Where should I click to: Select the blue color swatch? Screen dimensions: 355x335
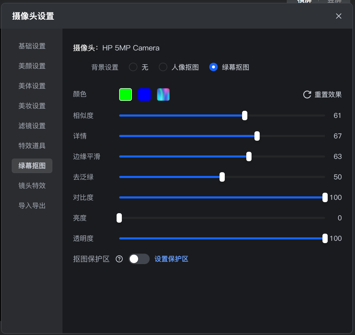(144, 95)
